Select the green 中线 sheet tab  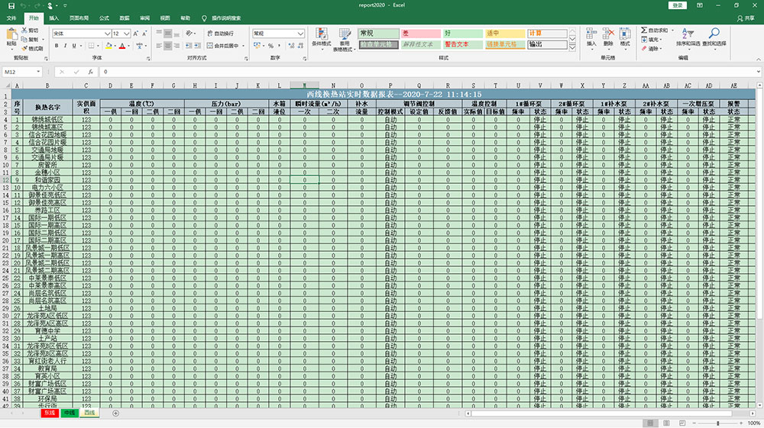click(70, 413)
